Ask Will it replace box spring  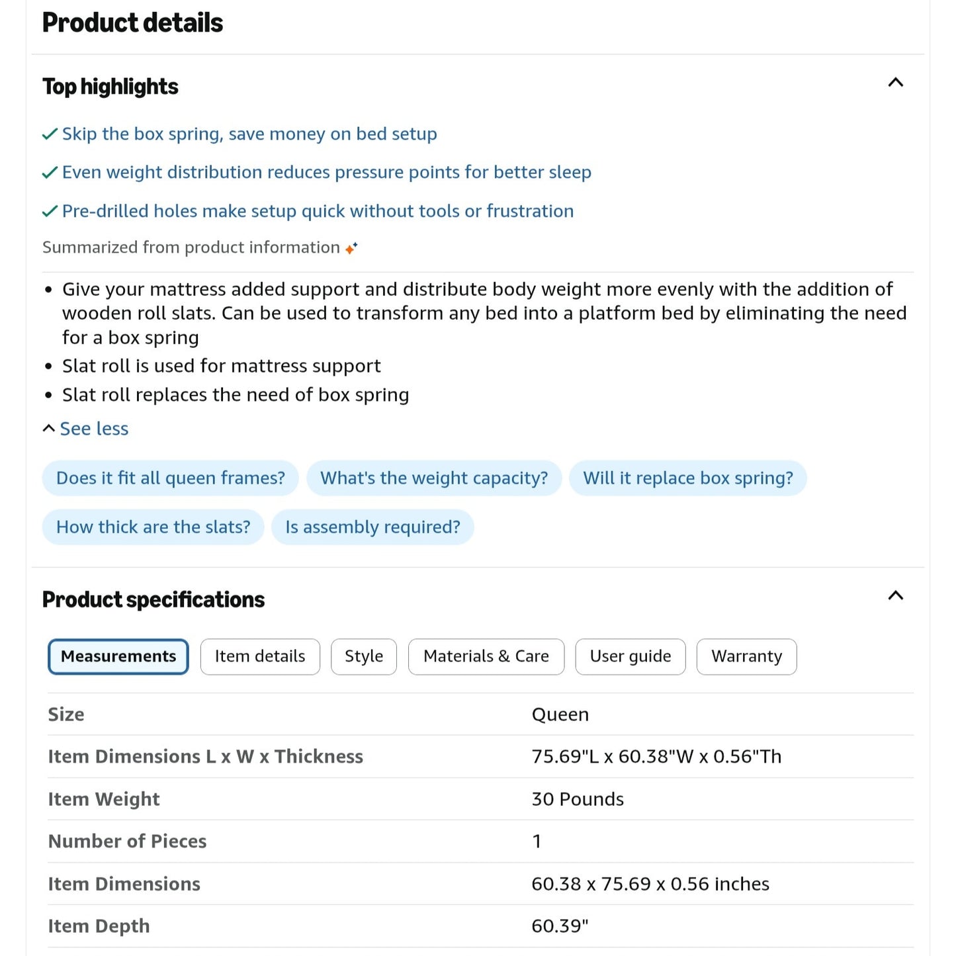coord(688,478)
